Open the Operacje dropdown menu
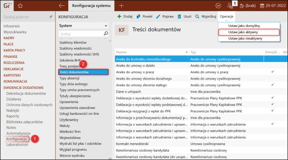 click(227, 17)
